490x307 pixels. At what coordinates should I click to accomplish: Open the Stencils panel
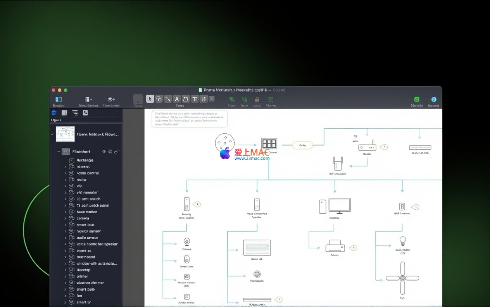tap(417, 100)
